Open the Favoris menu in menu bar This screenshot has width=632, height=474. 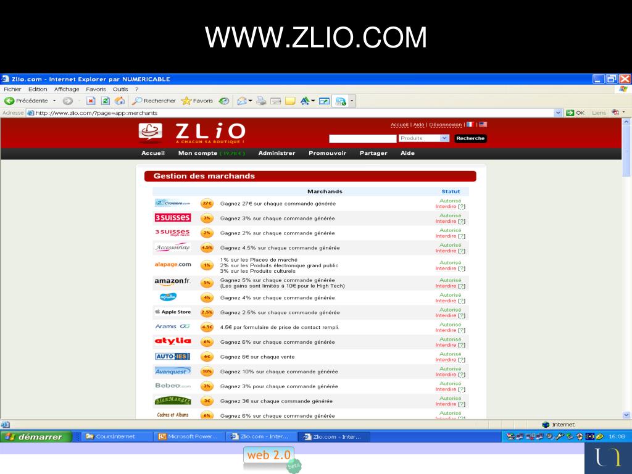pyautogui.click(x=96, y=89)
